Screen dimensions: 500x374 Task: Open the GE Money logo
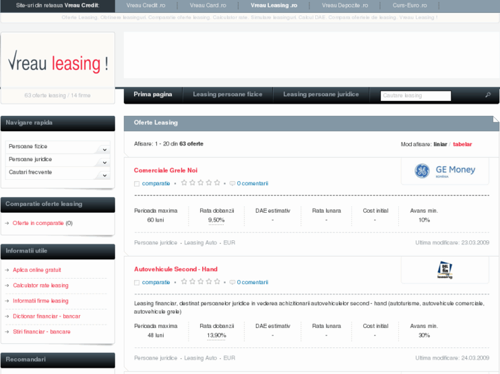click(445, 170)
